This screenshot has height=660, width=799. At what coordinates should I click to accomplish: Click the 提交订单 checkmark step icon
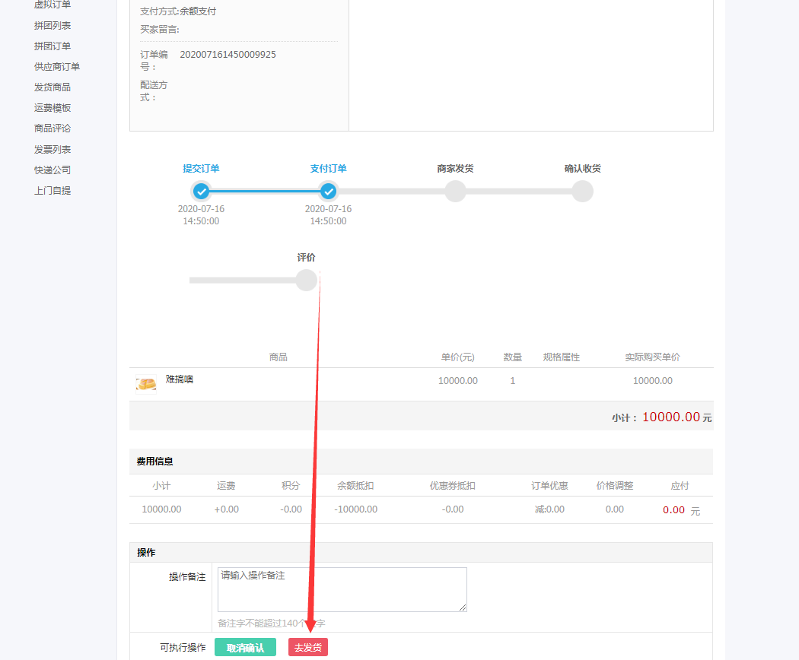(x=201, y=191)
